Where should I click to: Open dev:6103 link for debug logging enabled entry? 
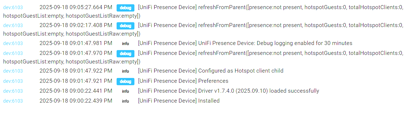[13, 43]
